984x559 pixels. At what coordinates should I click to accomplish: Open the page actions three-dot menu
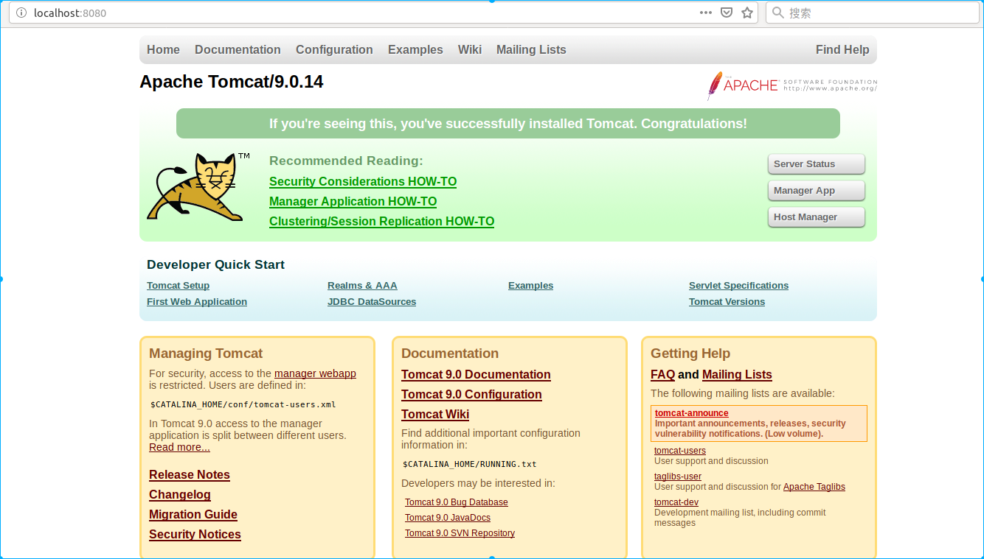[x=706, y=13]
